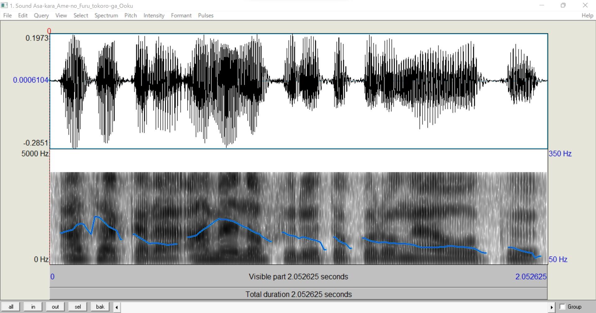The image size is (596, 313).
Task: Click the scrollbar left arrow
Action: 117,307
